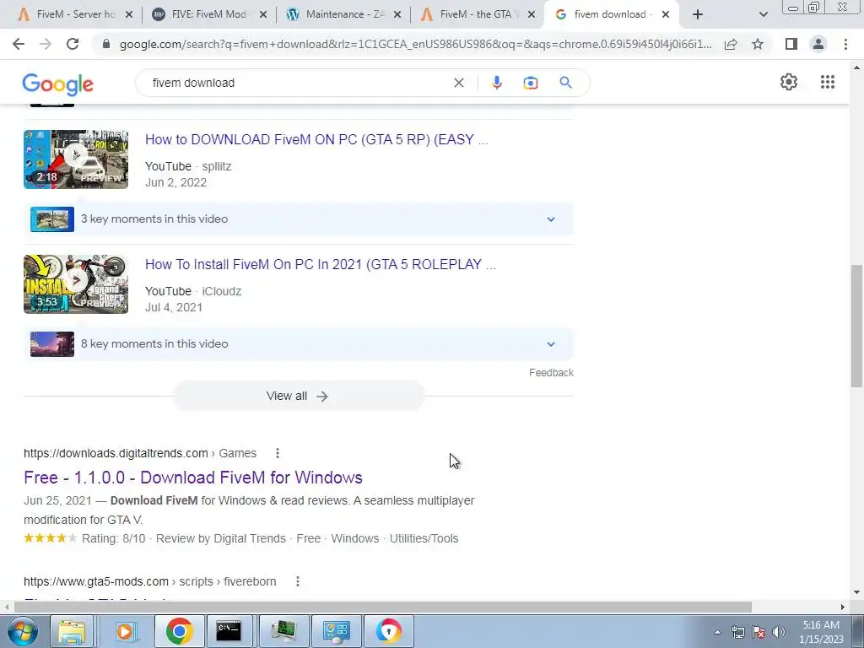The image size is (864, 648).
Task: Open new browser tab
Action: [x=698, y=14]
